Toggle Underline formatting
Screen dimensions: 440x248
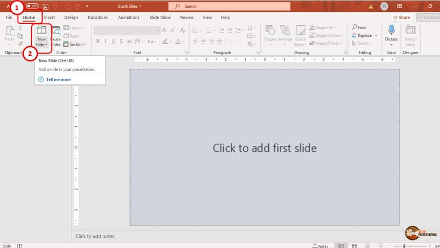113,41
